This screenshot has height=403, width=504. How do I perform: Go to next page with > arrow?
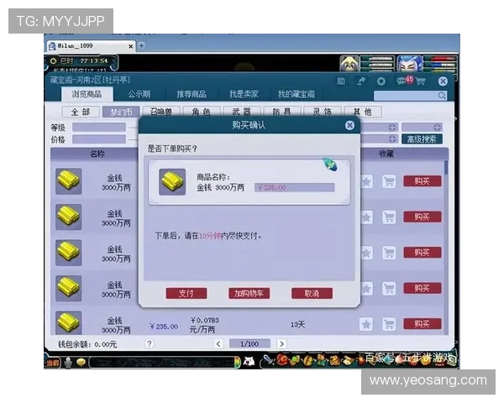(281, 344)
